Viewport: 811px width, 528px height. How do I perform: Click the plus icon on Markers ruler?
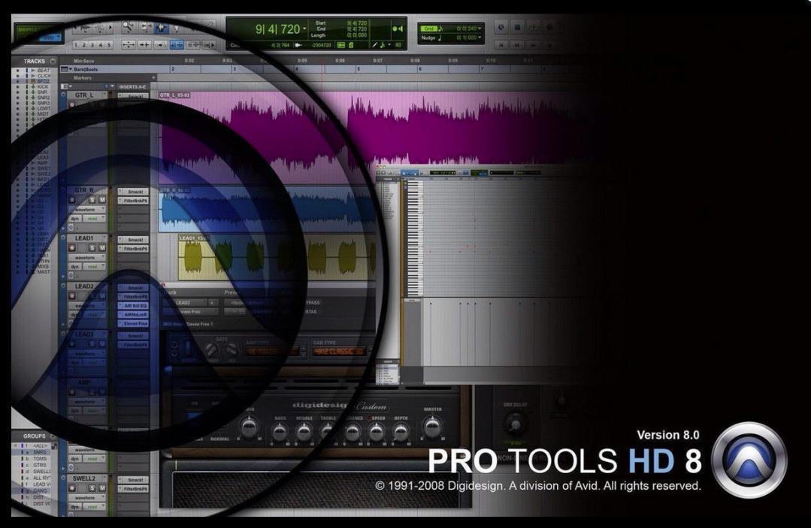coord(153,78)
